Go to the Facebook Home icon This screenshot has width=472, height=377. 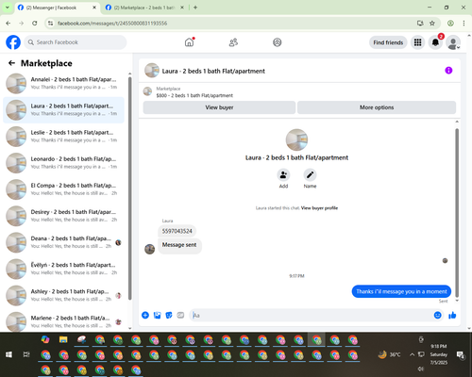[189, 42]
